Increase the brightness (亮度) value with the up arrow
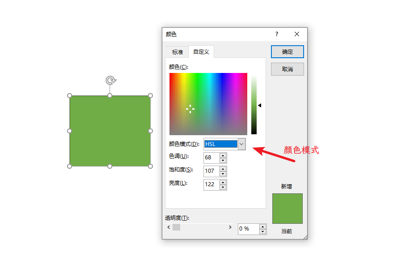The height and width of the screenshot is (269, 406). [x=223, y=182]
